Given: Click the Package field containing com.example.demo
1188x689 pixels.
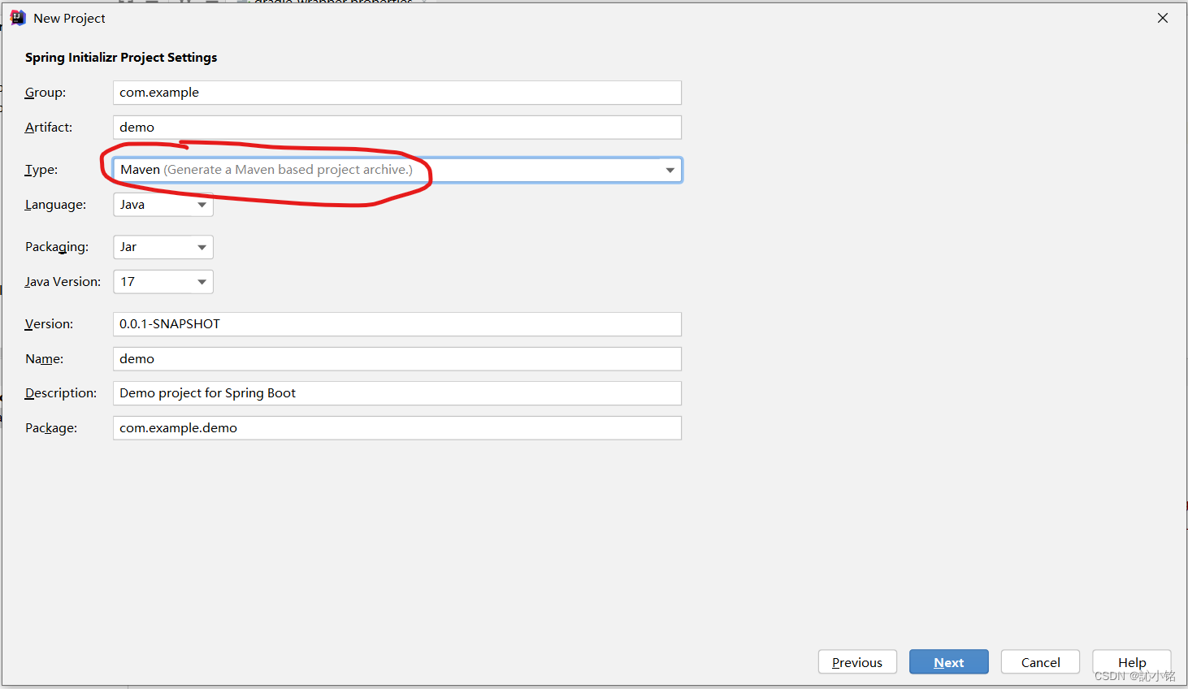Looking at the screenshot, I should (x=397, y=428).
